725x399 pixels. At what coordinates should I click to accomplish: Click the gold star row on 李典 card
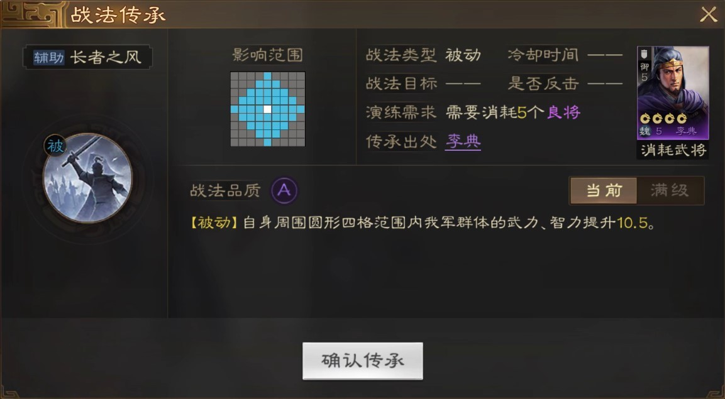(663, 119)
